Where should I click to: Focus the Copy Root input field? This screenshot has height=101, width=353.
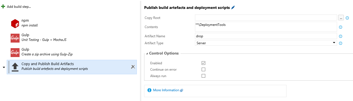pyautogui.click(x=266, y=18)
